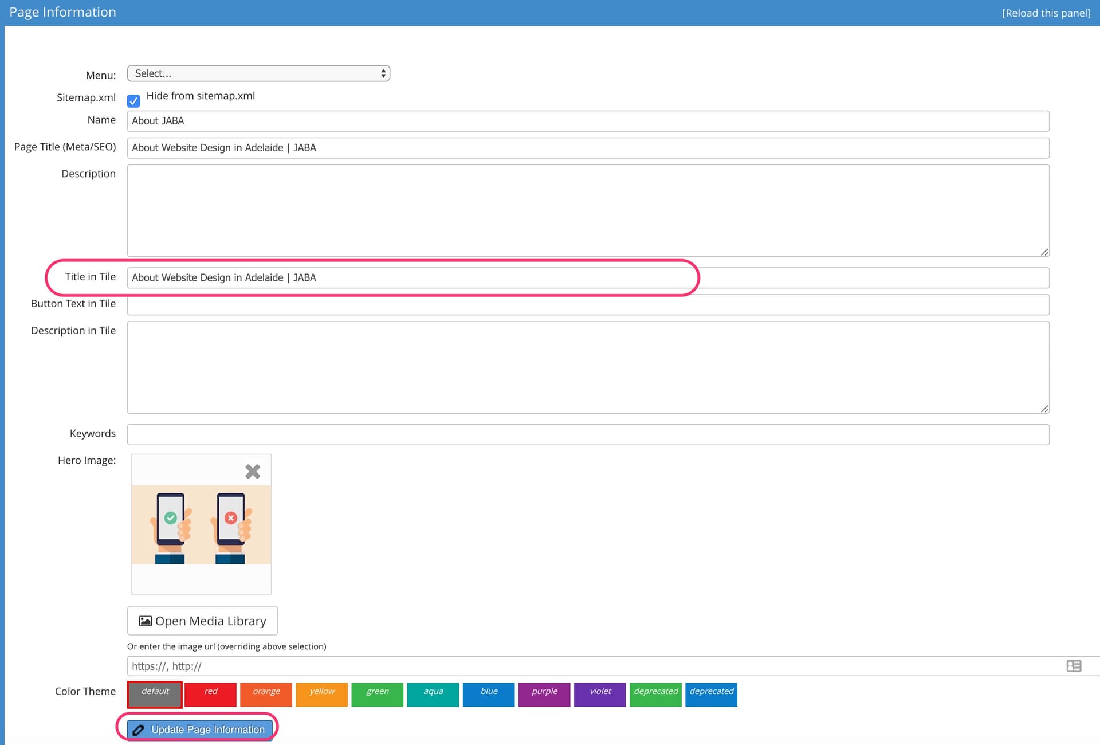The height and width of the screenshot is (745, 1100).
Task: Click the Hero Image label
Action: [x=87, y=460]
